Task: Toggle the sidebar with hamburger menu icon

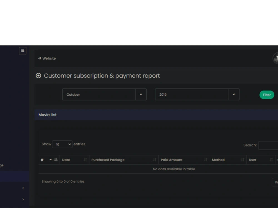Action: tap(23, 50)
